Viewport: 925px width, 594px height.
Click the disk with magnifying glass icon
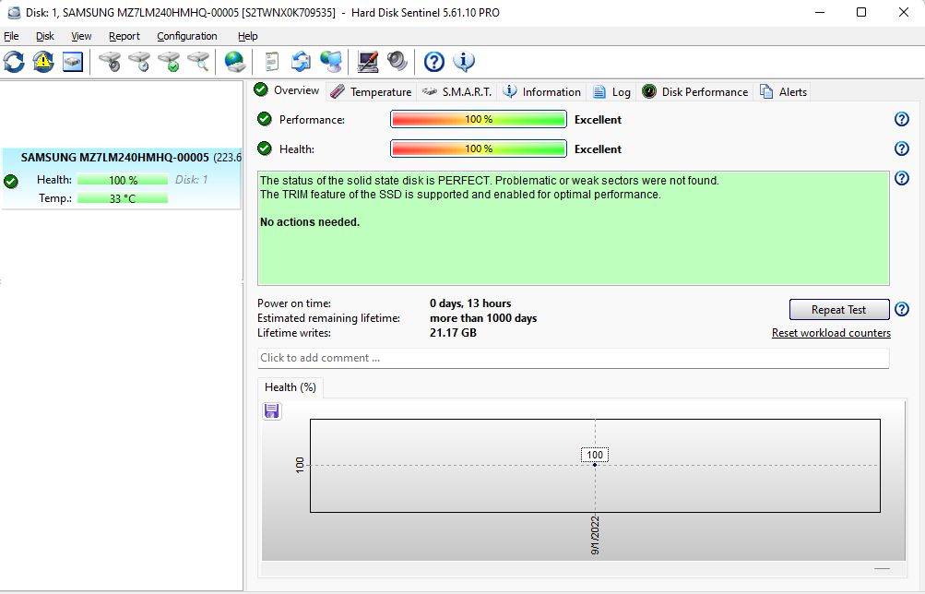tap(198, 62)
